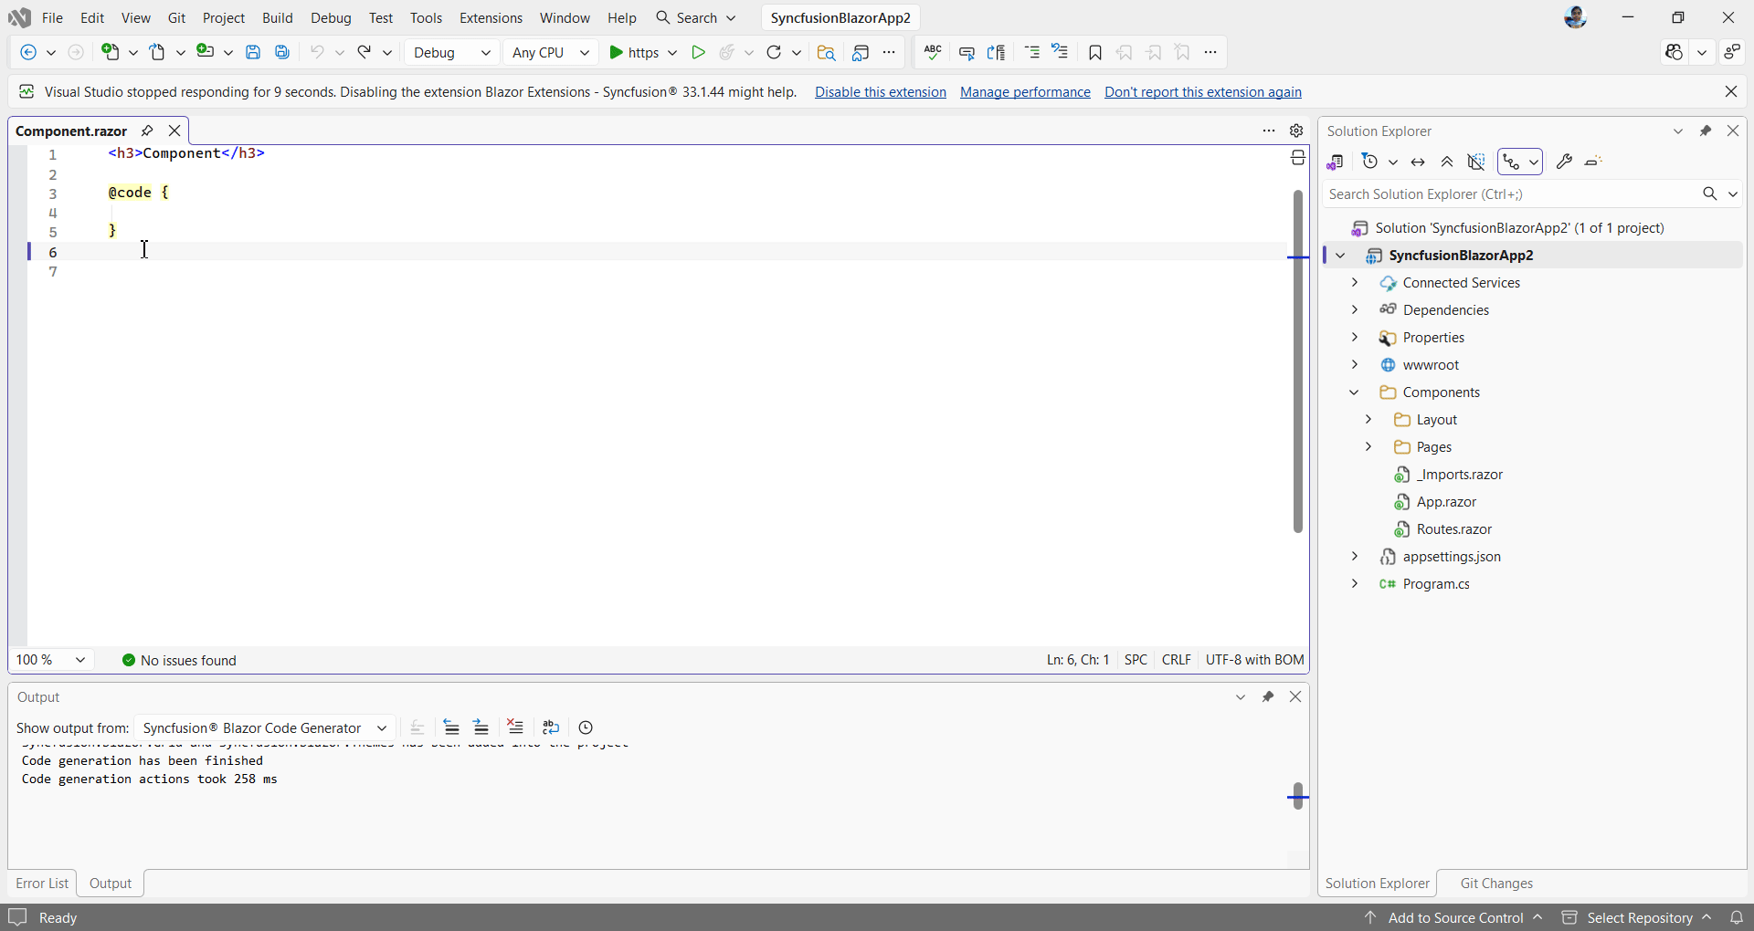Click the Manage performance link
The height and width of the screenshot is (931, 1754).
point(1025,92)
